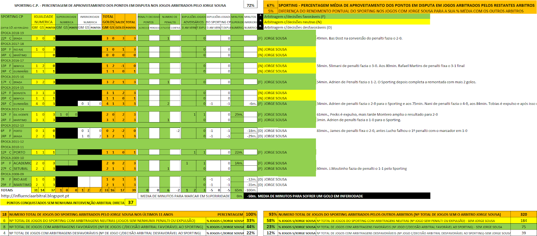Click the ÉPOCA 2014-15 row label

point(12,87)
